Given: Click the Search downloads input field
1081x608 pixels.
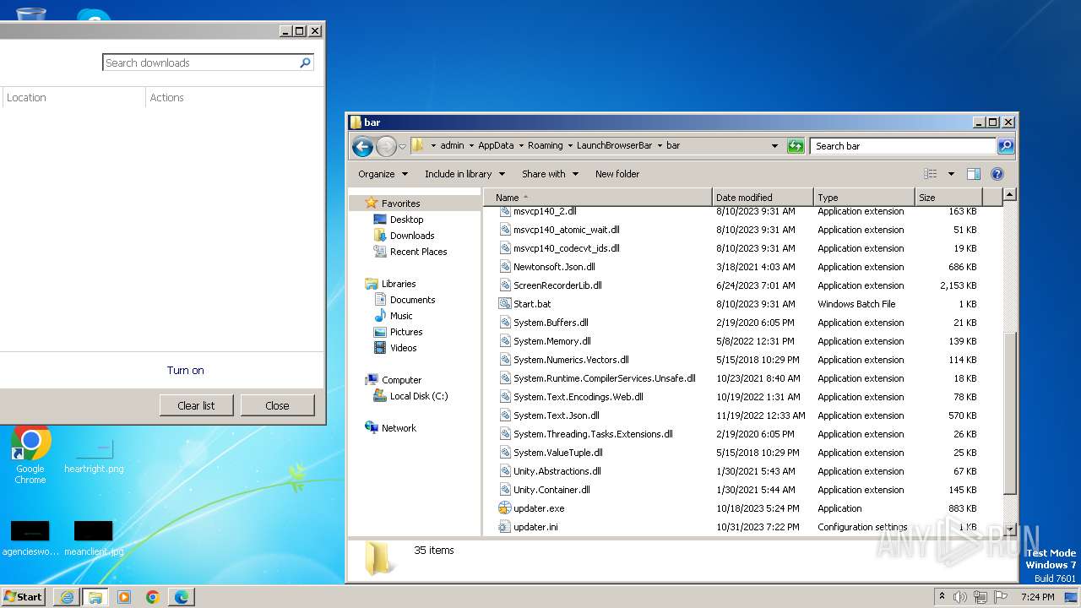Looking at the screenshot, I should click(200, 62).
